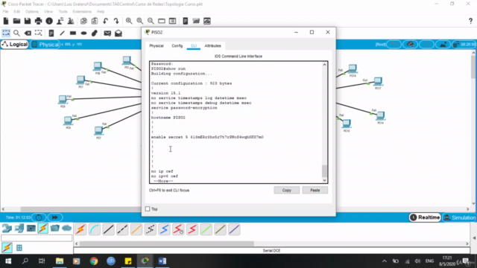477x268 pixels.
Task: Click the PC17 computer in workspace
Action: click(378, 82)
